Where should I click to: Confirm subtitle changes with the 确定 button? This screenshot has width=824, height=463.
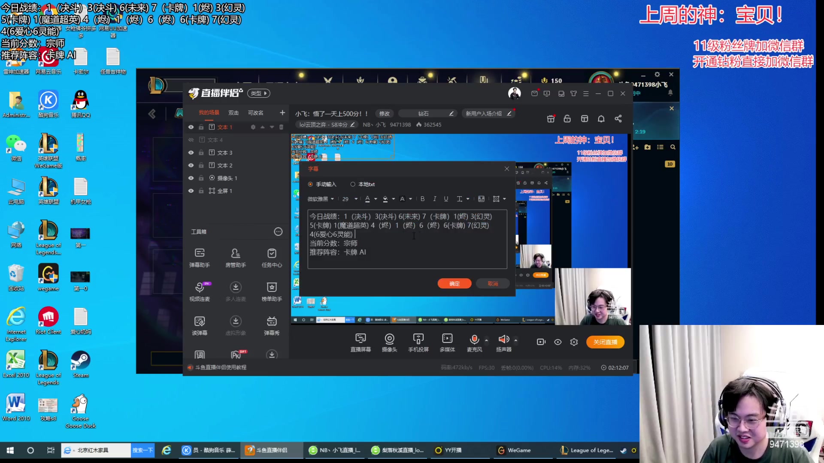coord(454,283)
